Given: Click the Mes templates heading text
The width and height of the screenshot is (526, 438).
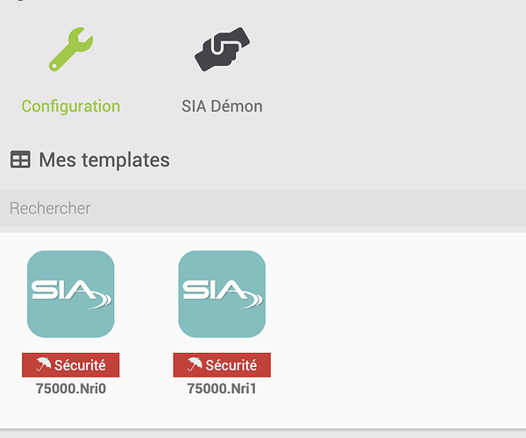Looking at the screenshot, I should pyautogui.click(x=104, y=159).
